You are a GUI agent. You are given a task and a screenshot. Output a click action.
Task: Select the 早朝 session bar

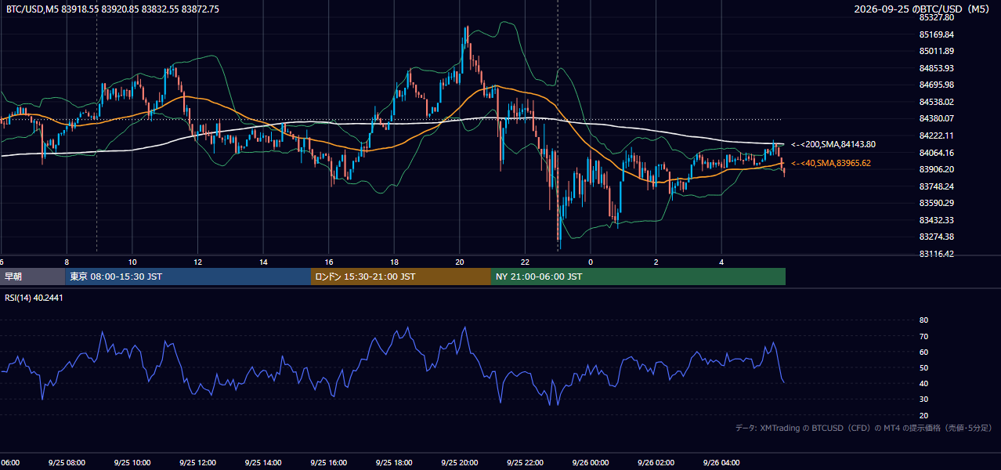click(33, 277)
